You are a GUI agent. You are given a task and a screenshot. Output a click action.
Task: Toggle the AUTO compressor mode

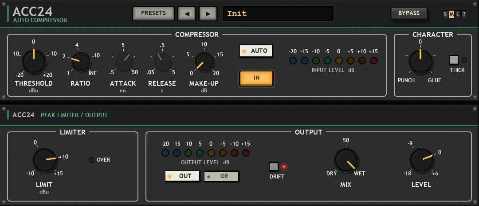pos(256,51)
